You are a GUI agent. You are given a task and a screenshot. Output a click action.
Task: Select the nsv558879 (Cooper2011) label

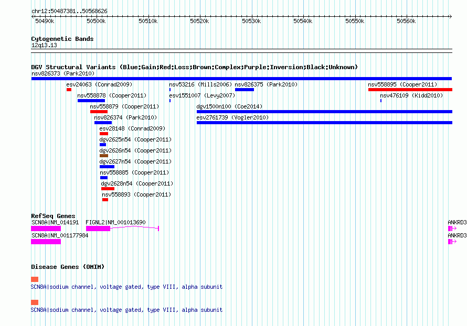(124, 106)
